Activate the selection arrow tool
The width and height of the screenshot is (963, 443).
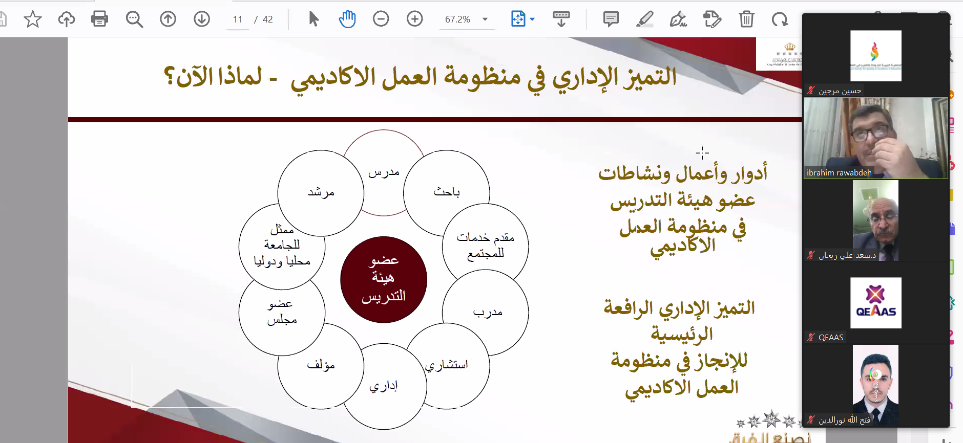[x=313, y=19]
